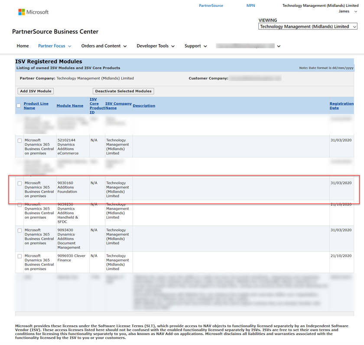Screen dimensions: 364x345
Task: Click the N/A value in Clever Finance row
Action: pos(94,256)
